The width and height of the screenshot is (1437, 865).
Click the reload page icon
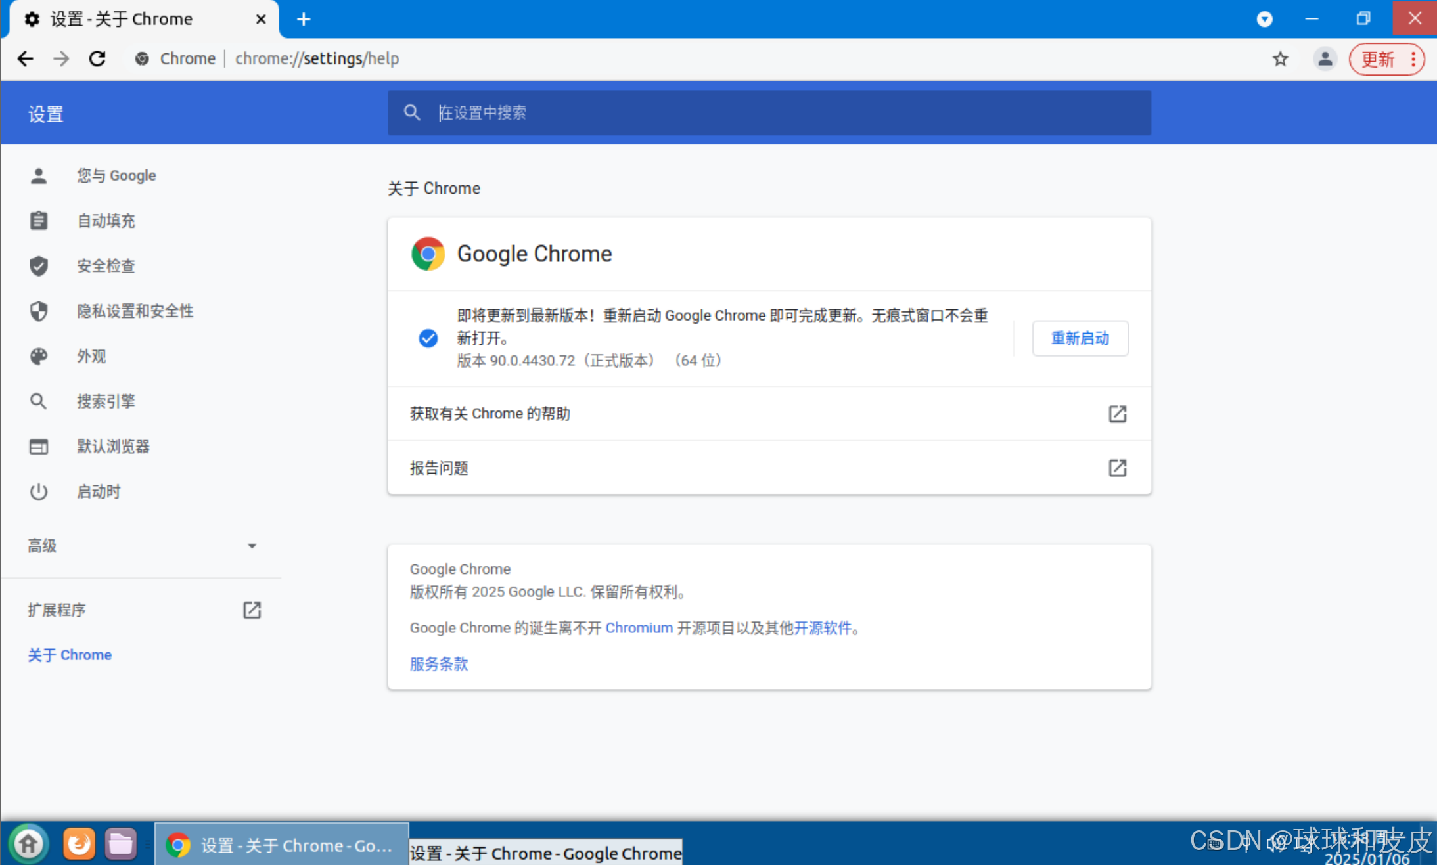(97, 58)
